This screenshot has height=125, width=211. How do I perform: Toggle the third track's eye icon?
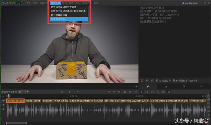click(4, 109)
